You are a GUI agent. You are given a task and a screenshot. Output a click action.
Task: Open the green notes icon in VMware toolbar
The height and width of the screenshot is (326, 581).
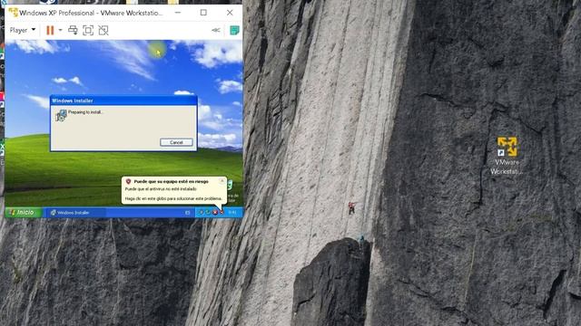coord(234,30)
